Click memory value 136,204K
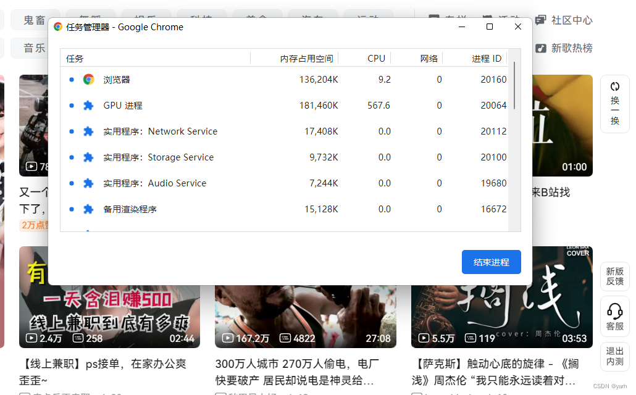636x395 pixels. click(x=319, y=80)
